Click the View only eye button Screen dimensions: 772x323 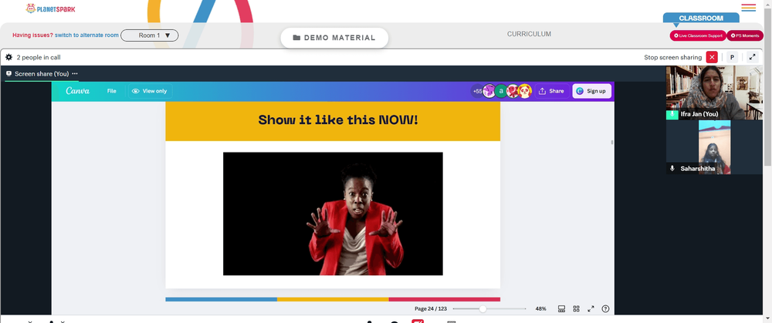151,91
